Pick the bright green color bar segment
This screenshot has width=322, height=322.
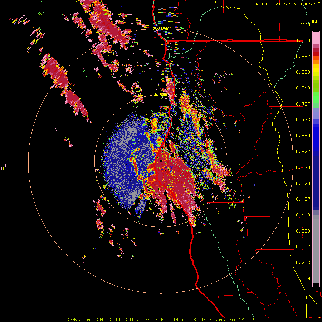[x=316, y=98]
